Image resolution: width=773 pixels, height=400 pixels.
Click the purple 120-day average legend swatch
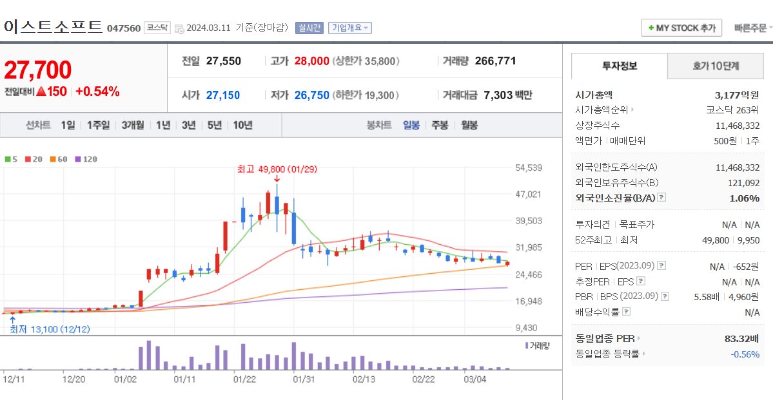[x=77, y=159]
